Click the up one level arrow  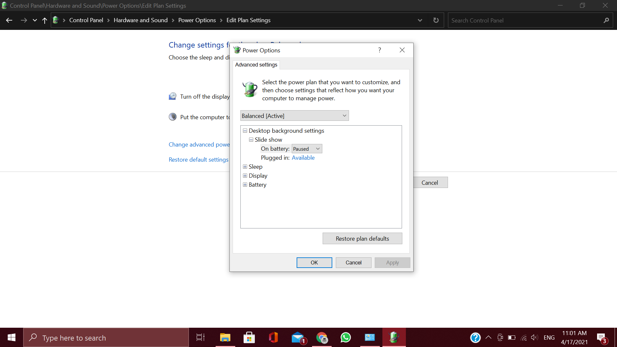click(44, 20)
